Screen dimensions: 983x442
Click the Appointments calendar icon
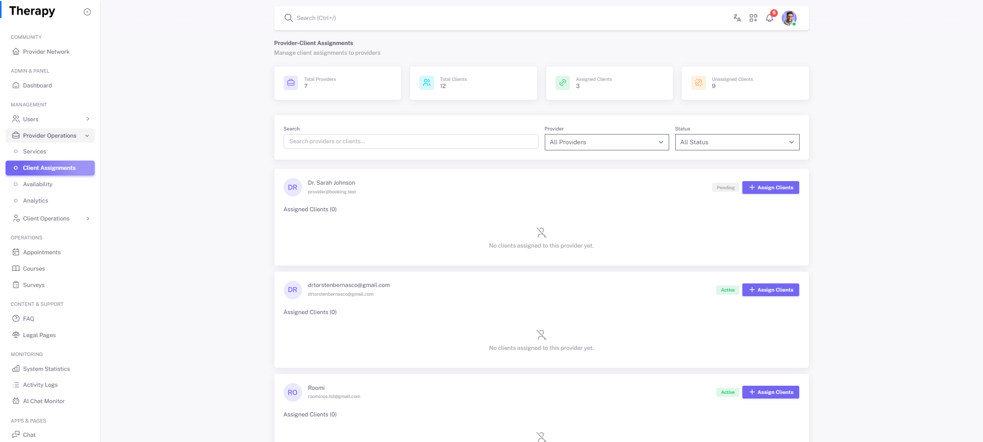(x=16, y=252)
